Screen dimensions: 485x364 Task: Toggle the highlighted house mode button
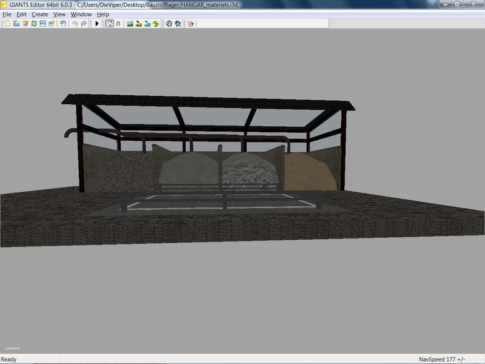pos(109,24)
